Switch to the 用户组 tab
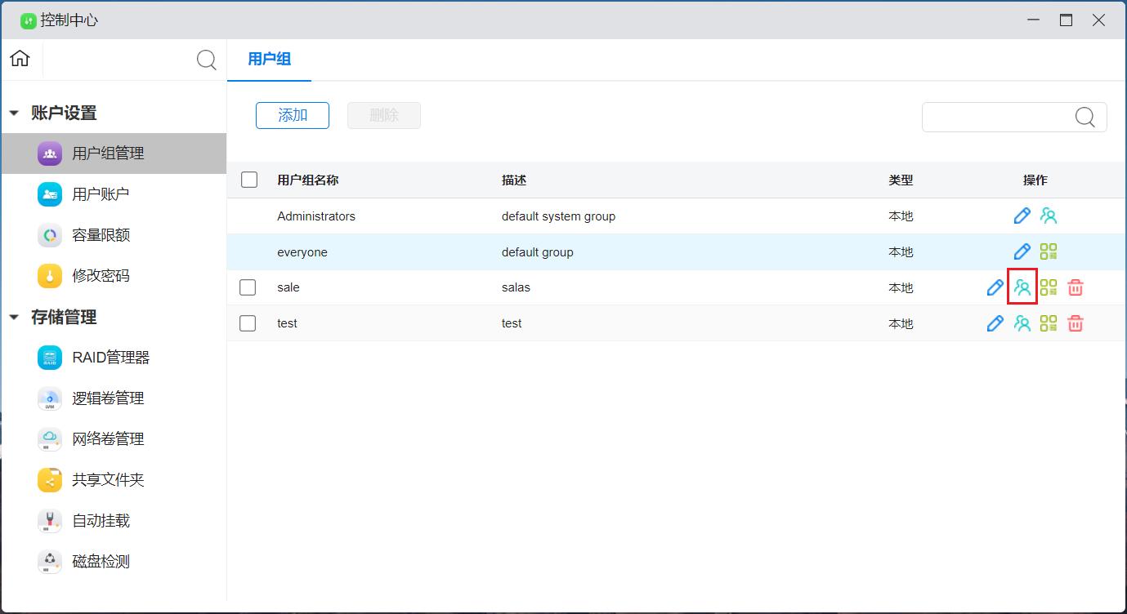 tap(270, 60)
